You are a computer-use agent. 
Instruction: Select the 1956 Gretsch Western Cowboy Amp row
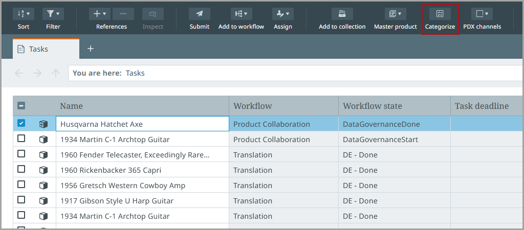point(123,186)
